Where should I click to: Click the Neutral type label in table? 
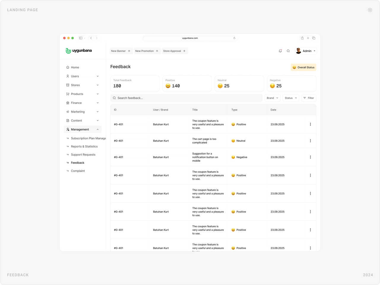(x=241, y=141)
